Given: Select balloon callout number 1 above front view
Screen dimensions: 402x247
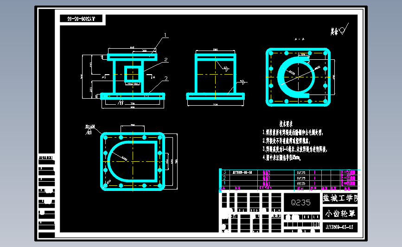Looking at the screenshot, I should [166, 35].
